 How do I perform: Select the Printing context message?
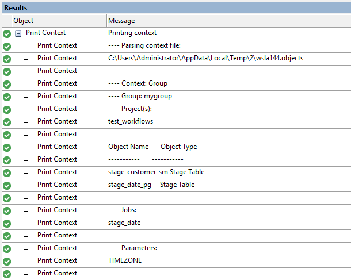[x=132, y=33]
